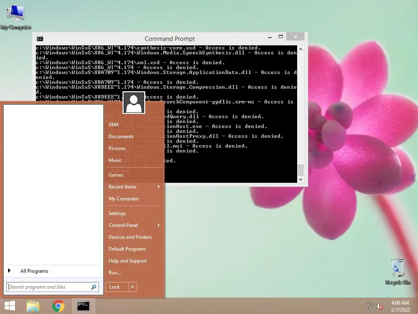The image size is (418, 314).
Task: Click the Command Prompt title bar text
Action: pos(170,39)
